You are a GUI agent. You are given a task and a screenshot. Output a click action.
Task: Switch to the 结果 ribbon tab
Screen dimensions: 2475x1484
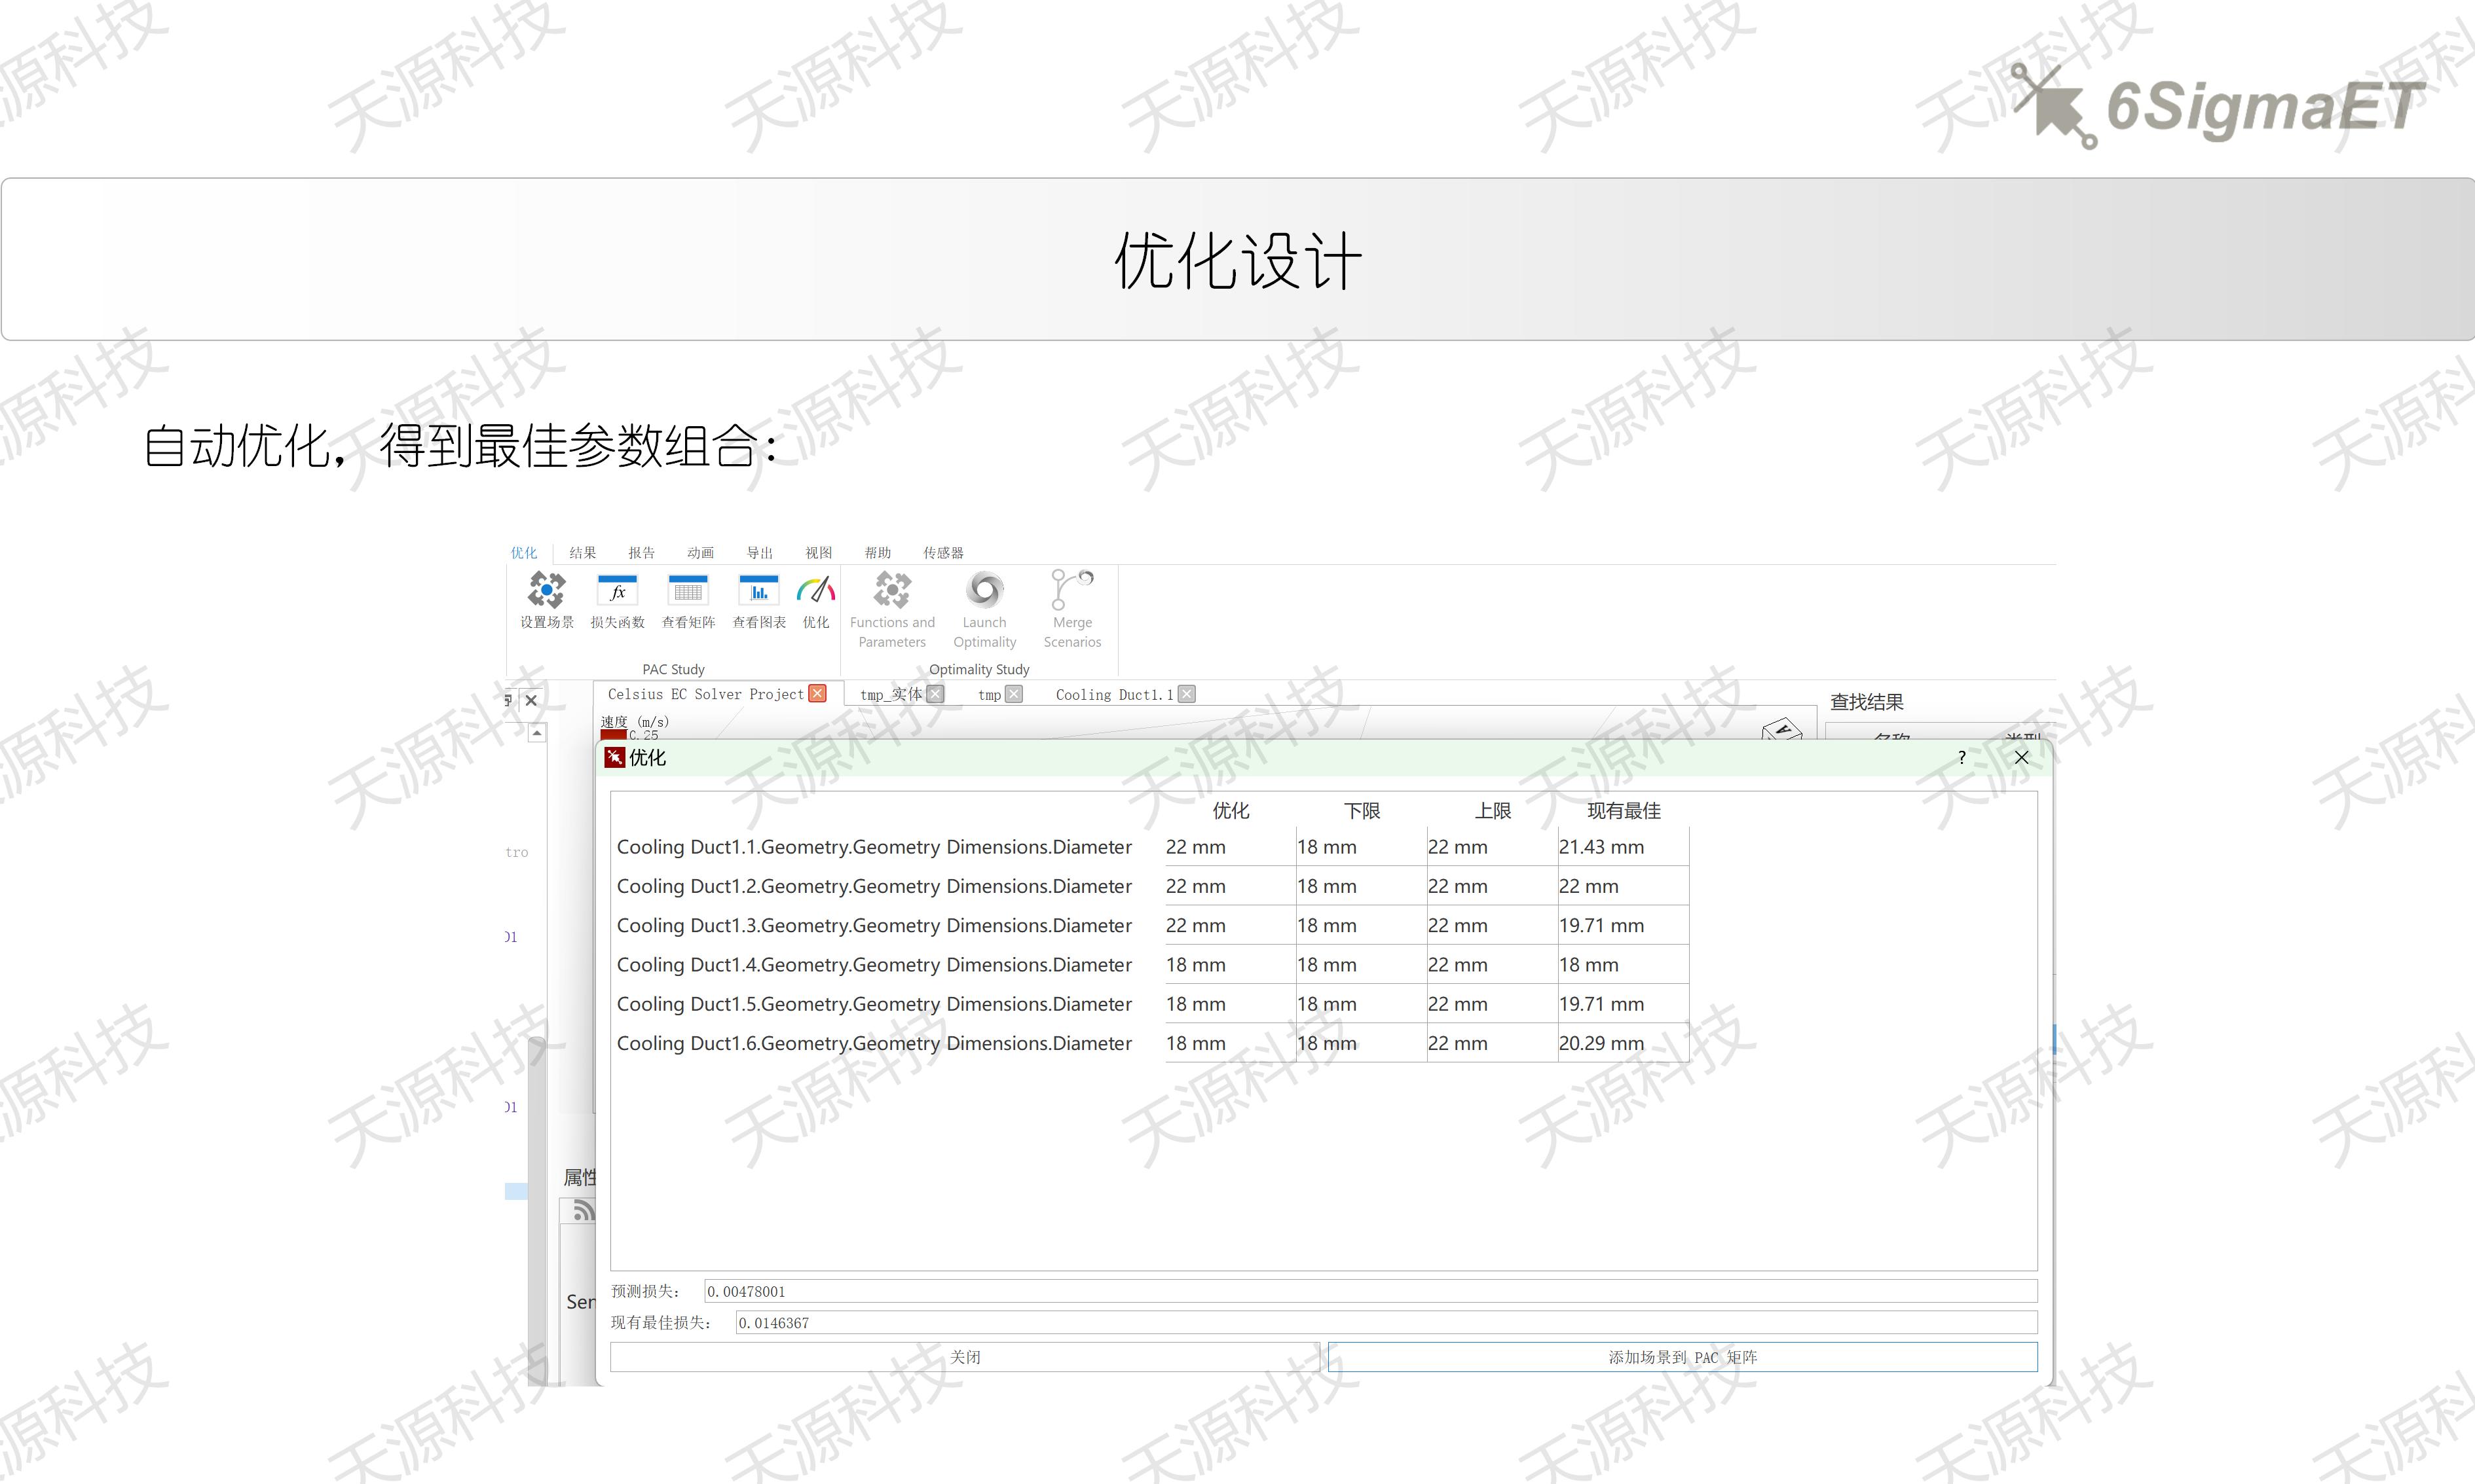(582, 552)
